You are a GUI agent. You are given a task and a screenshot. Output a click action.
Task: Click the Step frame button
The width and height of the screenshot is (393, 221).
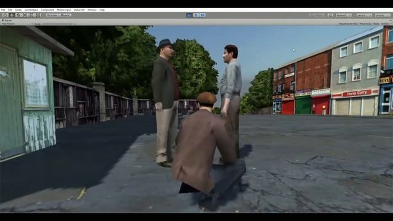(203, 15)
